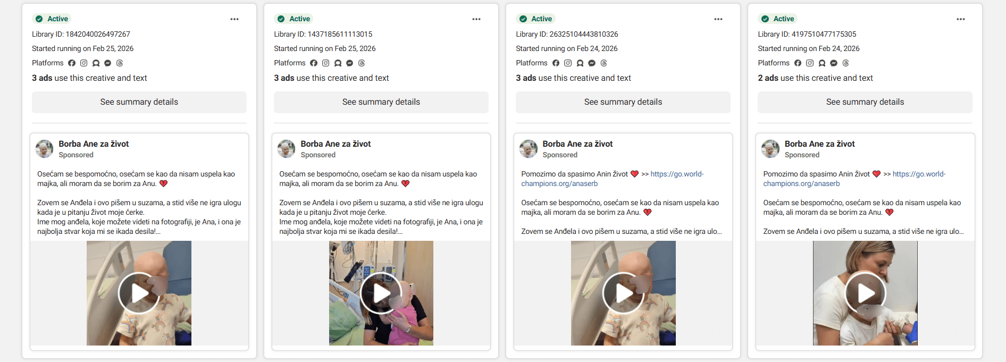Click the Audience Network icon on second ad
The width and height of the screenshot is (1006, 362).
338,63
